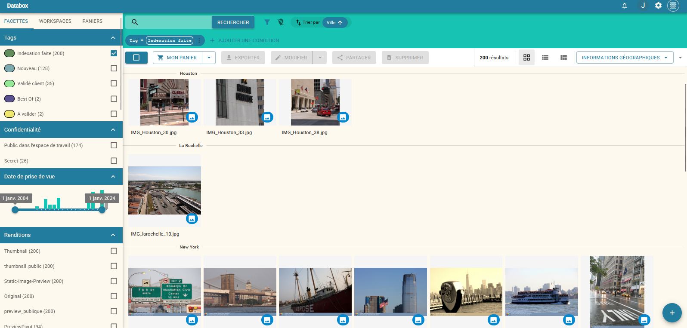This screenshot has width=687, height=328.
Task: Click the Rechercher button
Action: click(x=233, y=22)
